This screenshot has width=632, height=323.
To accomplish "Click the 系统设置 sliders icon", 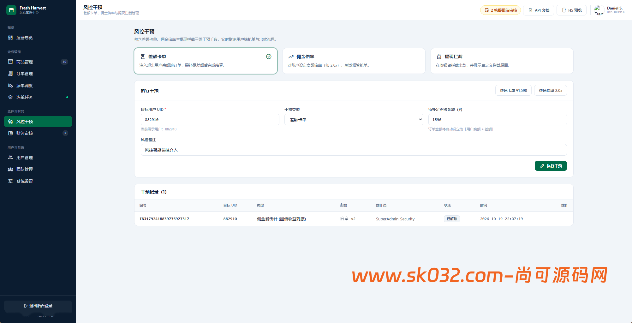I will 10,181.
